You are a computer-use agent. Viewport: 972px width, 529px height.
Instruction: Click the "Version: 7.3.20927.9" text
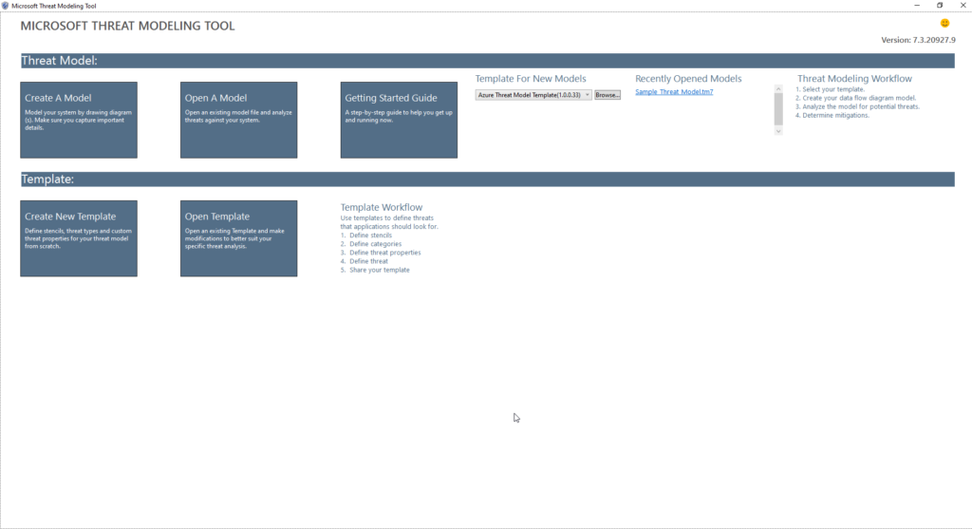point(918,40)
